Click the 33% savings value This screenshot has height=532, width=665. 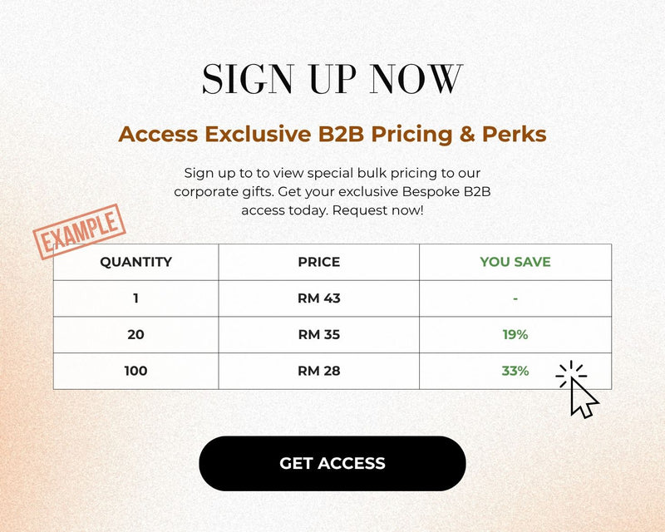pyautogui.click(x=515, y=371)
